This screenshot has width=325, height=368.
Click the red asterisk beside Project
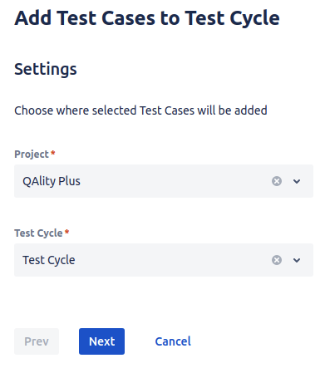tap(53, 153)
